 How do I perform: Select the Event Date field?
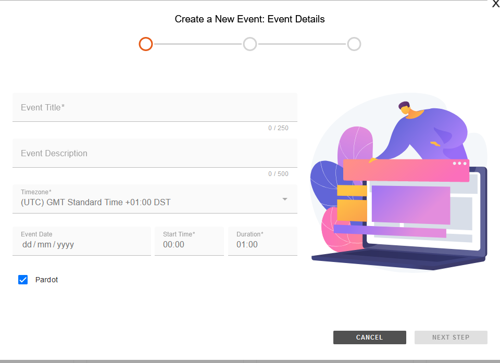tap(82, 241)
